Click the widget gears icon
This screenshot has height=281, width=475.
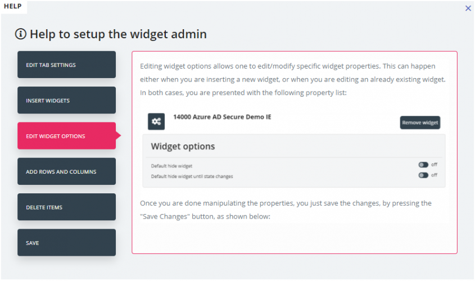click(x=156, y=121)
